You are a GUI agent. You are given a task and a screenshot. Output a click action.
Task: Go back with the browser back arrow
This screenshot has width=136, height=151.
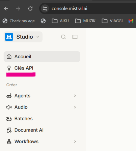pos(6,8)
